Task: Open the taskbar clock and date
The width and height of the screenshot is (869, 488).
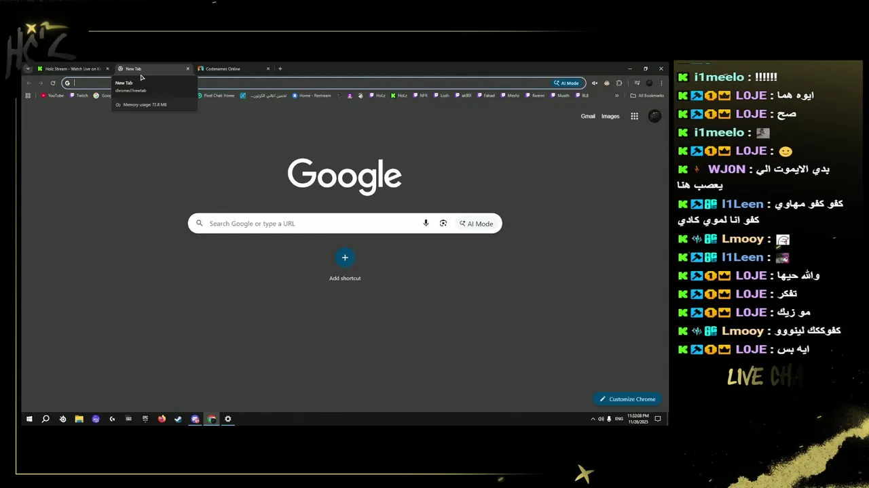Action: 638,419
